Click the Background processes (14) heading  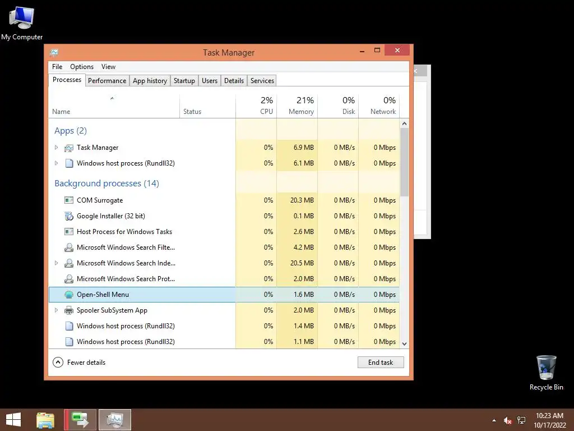point(107,184)
